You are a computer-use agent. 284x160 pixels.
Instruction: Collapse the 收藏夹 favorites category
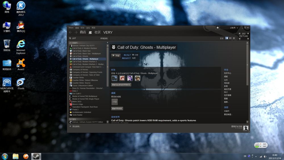[x=71, y=43]
